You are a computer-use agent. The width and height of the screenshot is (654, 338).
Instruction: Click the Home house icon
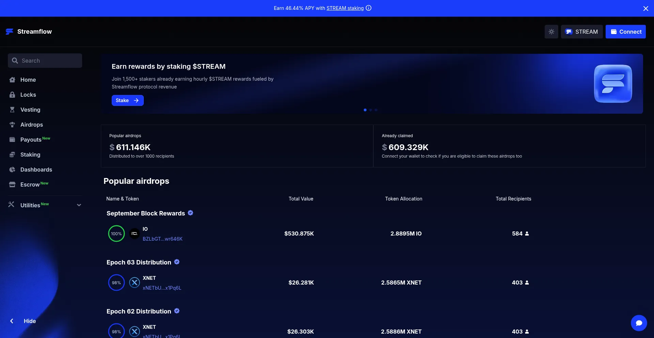12,80
